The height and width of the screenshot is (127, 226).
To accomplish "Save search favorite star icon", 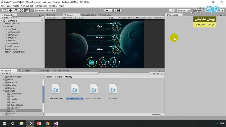I will [x=162, y=74].
